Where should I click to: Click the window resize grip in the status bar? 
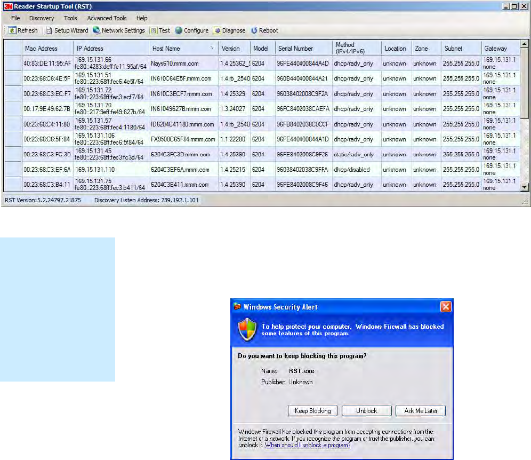tap(525, 202)
